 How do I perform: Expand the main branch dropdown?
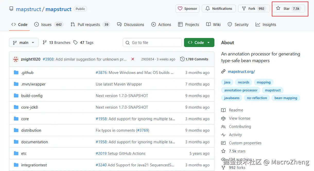(x=24, y=43)
